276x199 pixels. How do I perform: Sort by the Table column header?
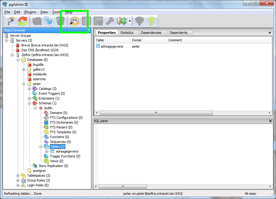point(112,40)
